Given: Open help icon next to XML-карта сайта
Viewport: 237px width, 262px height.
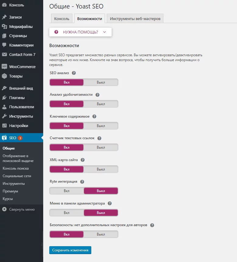Looking at the screenshot, I should (83, 160).
